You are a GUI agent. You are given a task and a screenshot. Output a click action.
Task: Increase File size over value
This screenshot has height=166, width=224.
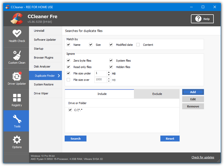(109, 79)
